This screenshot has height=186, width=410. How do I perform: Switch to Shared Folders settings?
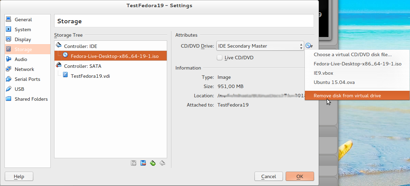31,99
